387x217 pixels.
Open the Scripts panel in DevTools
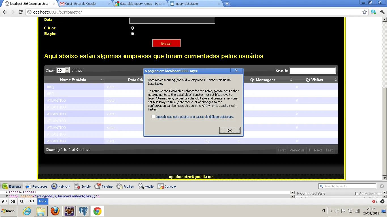(x=82, y=186)
